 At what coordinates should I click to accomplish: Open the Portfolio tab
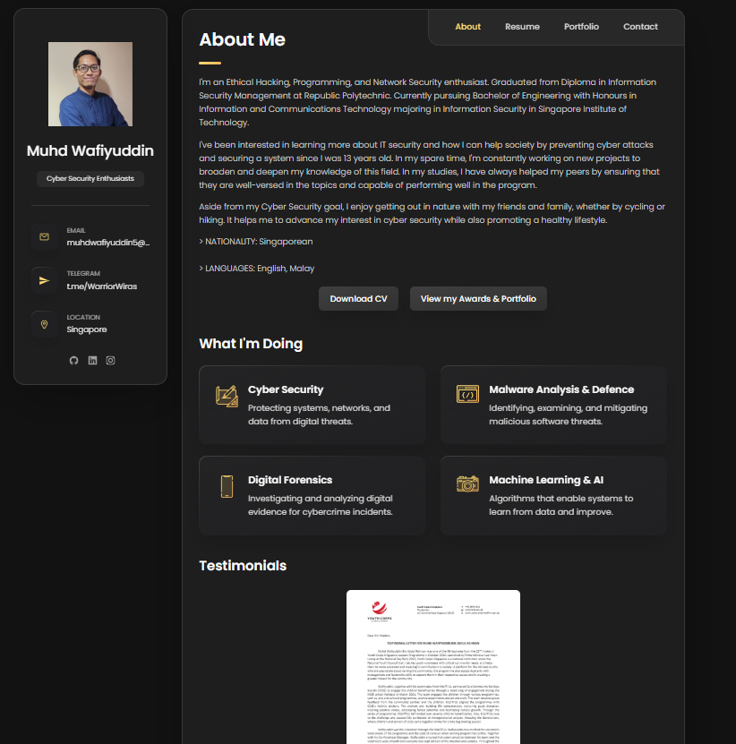pos(581,27)
